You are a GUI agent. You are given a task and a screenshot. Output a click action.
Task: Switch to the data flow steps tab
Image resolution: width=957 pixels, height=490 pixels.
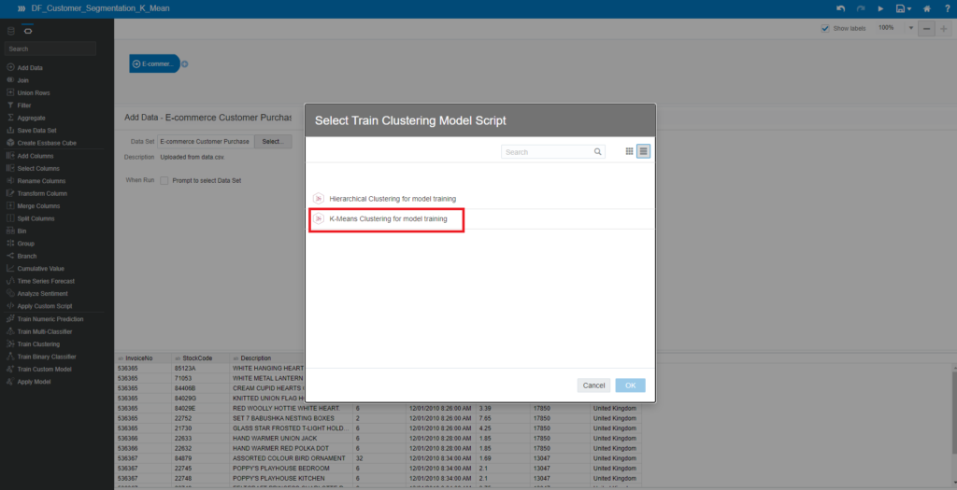[27, 31]
